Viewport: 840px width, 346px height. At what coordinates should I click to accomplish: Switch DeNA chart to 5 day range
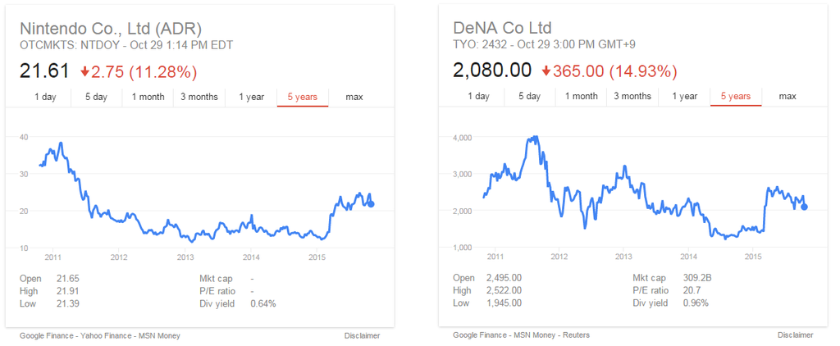[528, 96]
